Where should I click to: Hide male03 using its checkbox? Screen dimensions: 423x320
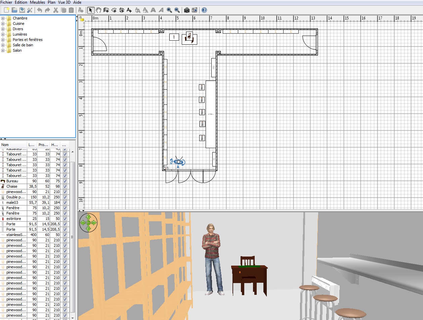coord(65,202)
